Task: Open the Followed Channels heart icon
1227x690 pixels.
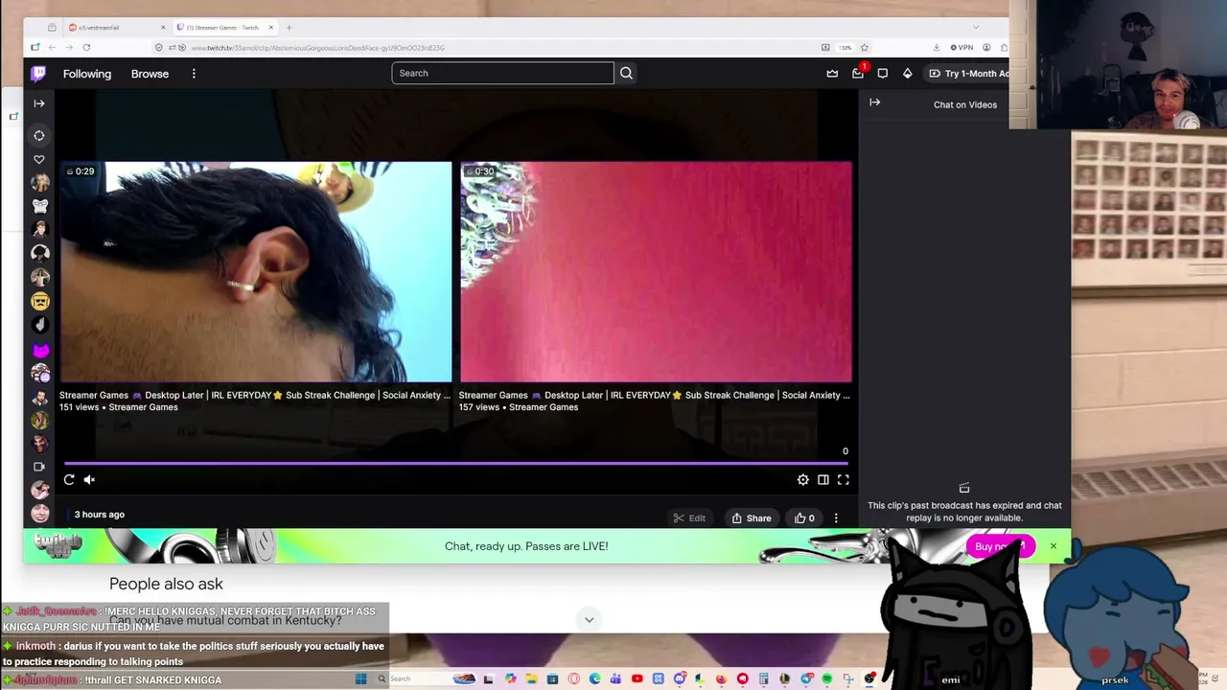Action: pyautogui.click(x=39, y=159)
